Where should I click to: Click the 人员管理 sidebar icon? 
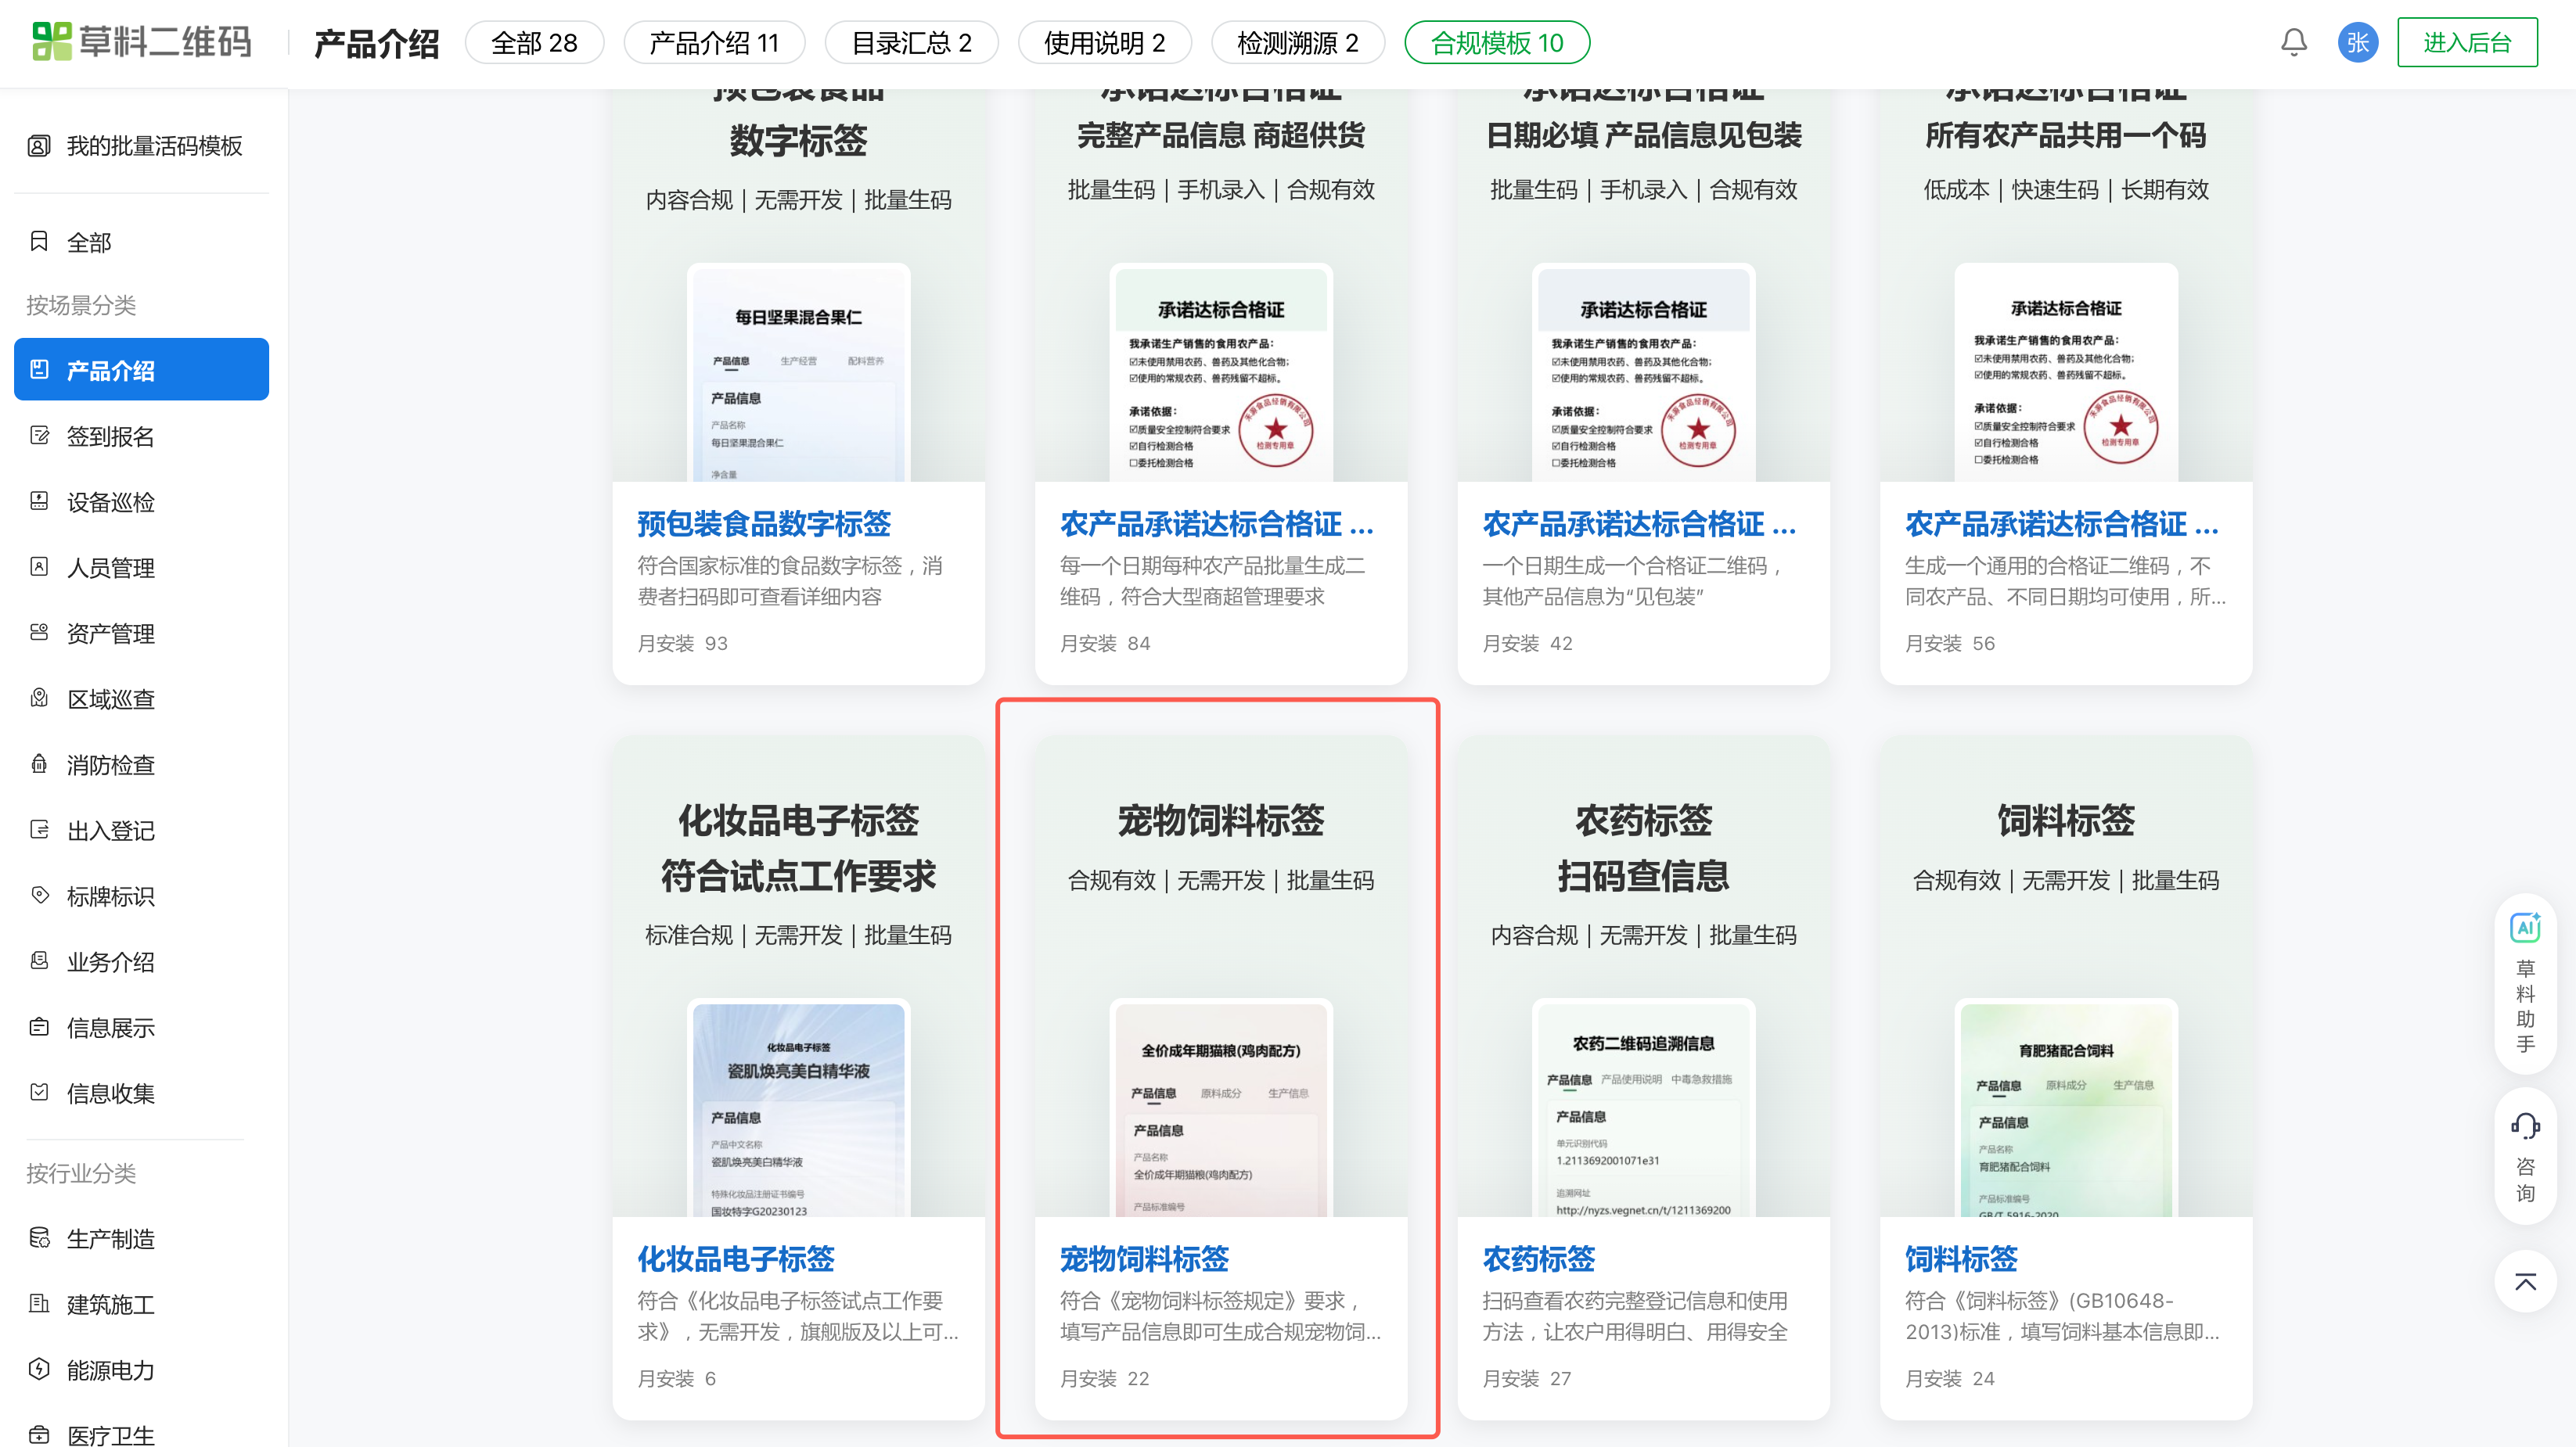(39, 568)
